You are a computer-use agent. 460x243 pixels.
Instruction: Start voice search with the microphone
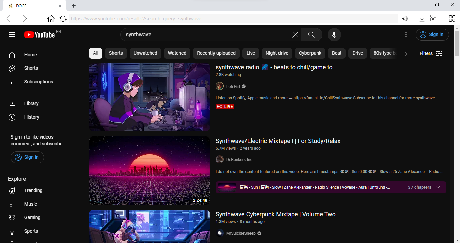tap(334, 35)
